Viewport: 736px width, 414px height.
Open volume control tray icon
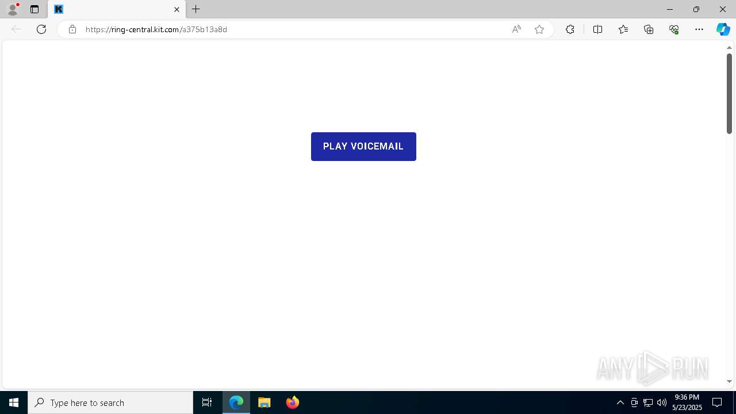[662, 402]
